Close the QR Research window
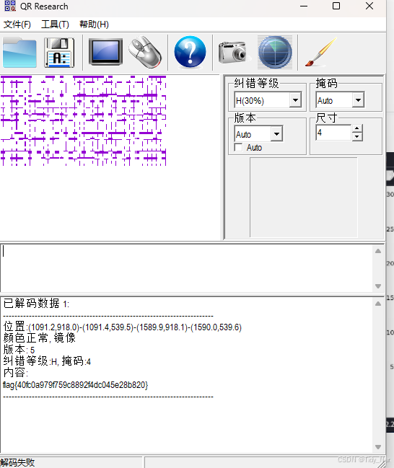The width and height of the screenshot is (394, 468). pos(369,6)
